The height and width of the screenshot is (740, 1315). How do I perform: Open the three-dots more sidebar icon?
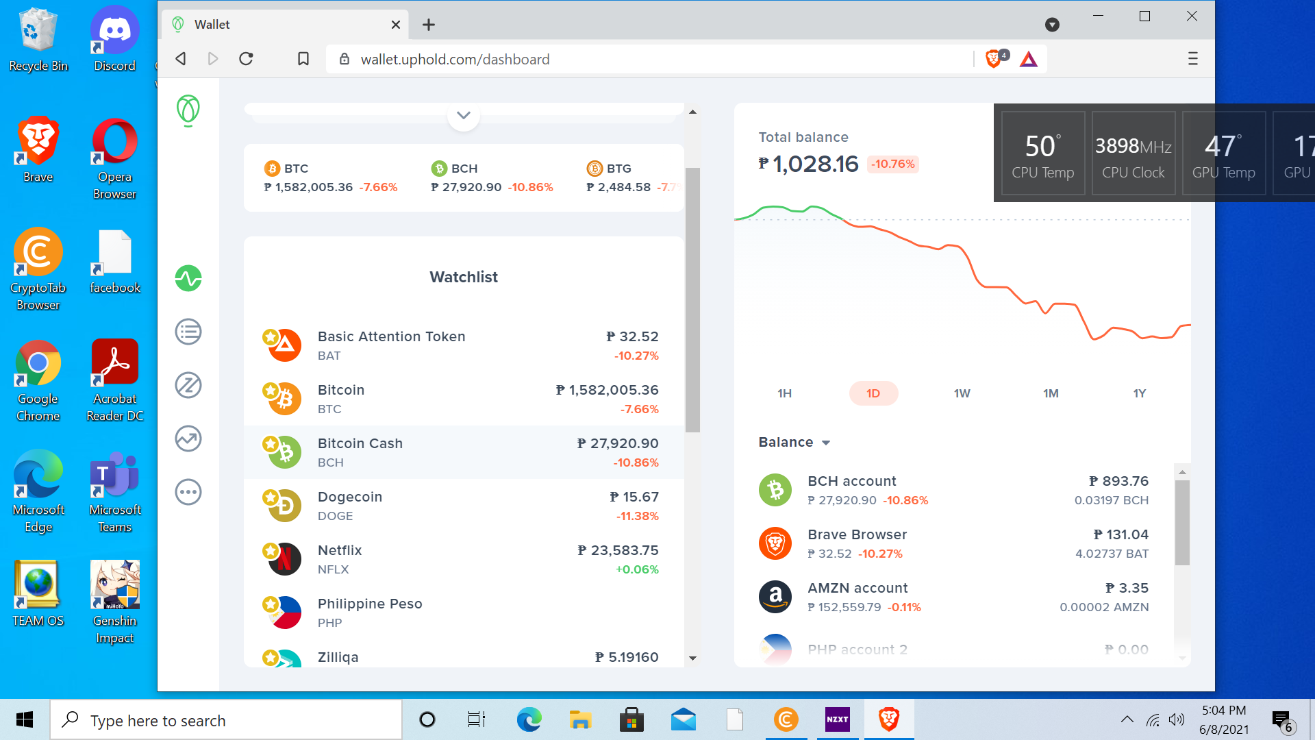[188, 492]
